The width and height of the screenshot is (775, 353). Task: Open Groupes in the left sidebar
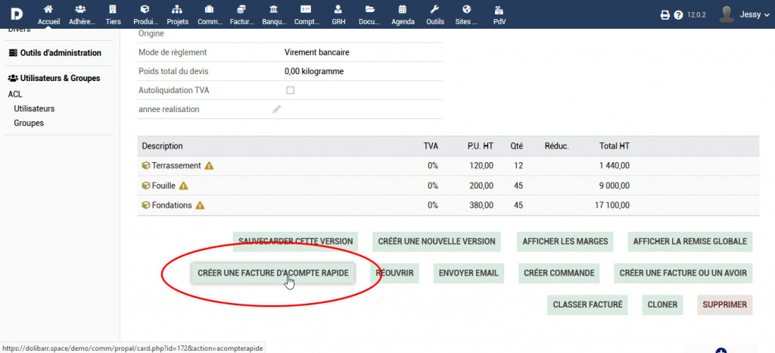(29, 123)
